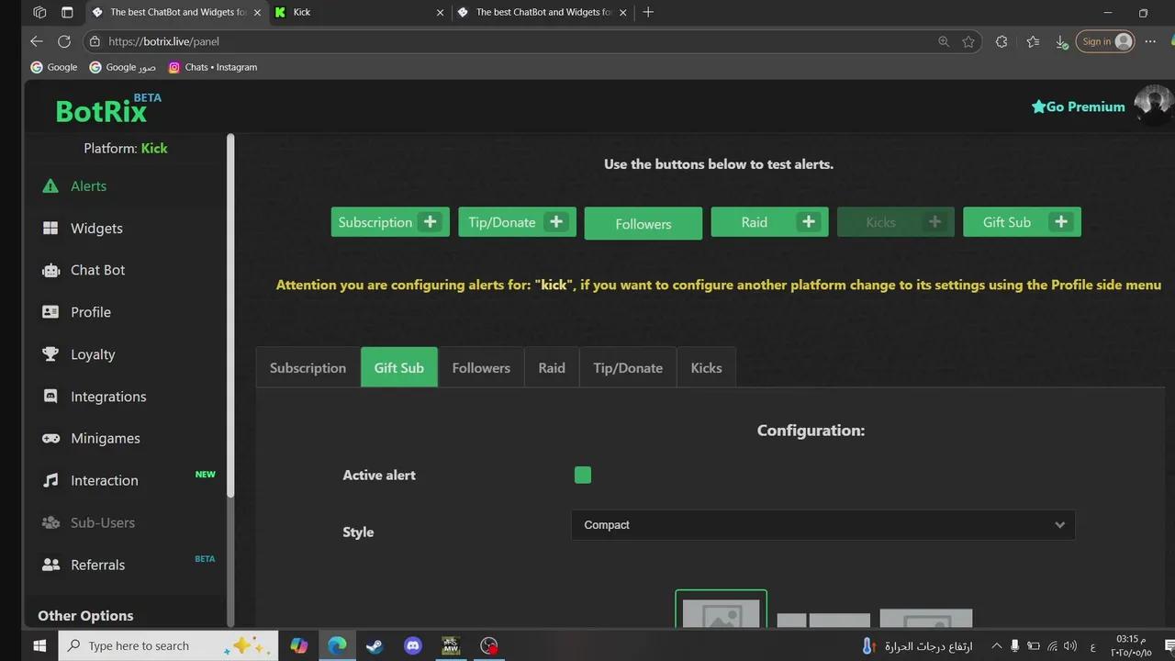Open the Chat Bot section
Screen dimensions: 1175x661
tap(97, 270)
